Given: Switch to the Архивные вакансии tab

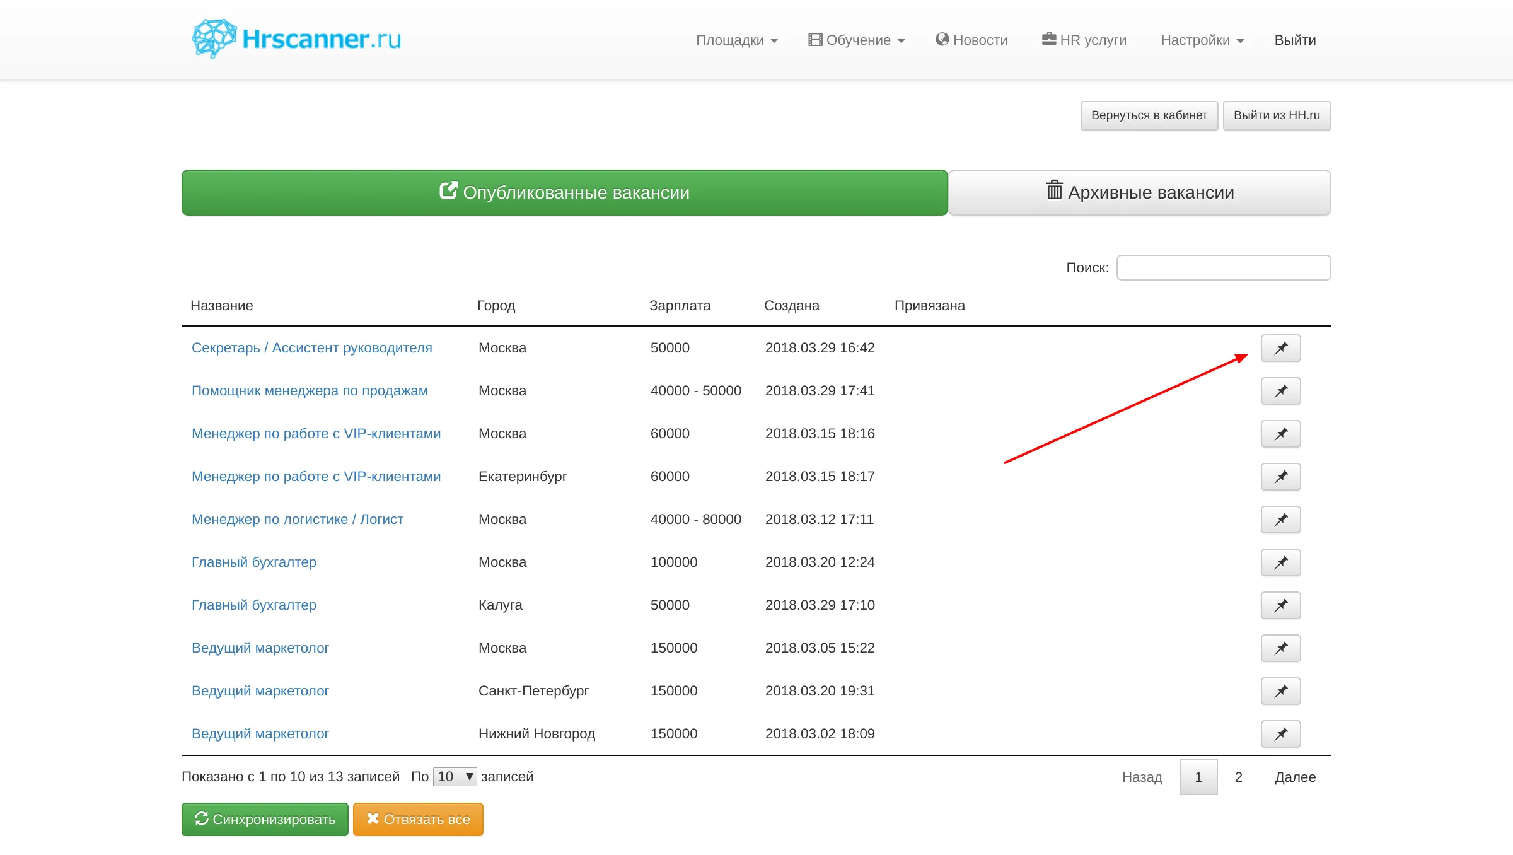Looking at the screenshot, I should pyautogui.click(x=1139, y=192).
